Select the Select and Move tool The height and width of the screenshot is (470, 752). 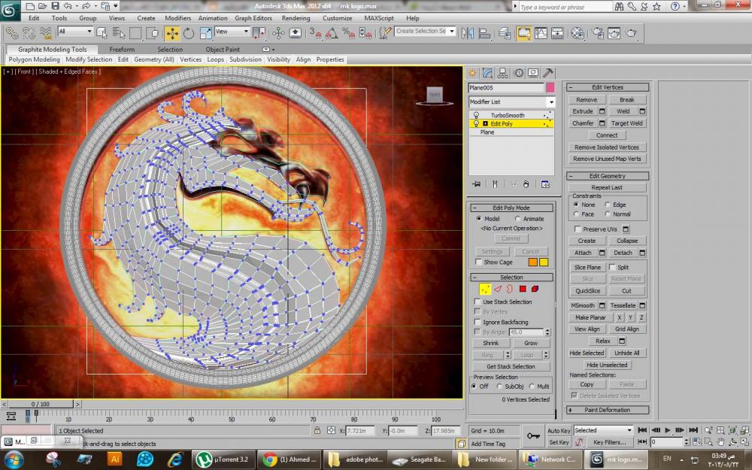click(172, 33)
